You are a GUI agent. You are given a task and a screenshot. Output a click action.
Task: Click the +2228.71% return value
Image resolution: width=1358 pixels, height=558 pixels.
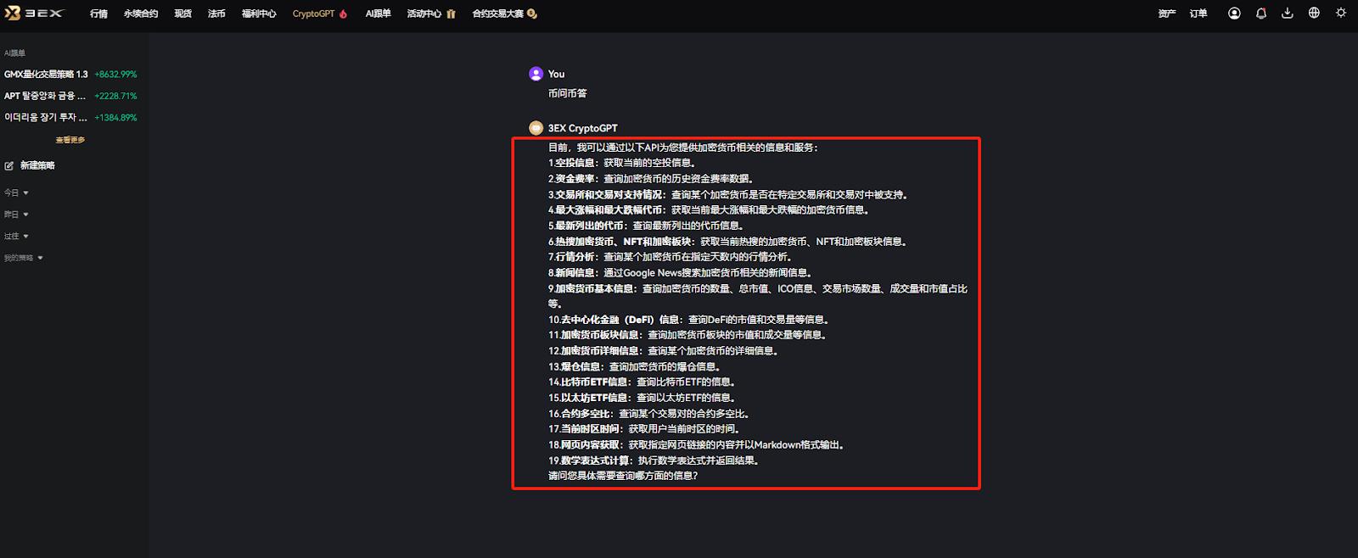click(x=115, y=96)
